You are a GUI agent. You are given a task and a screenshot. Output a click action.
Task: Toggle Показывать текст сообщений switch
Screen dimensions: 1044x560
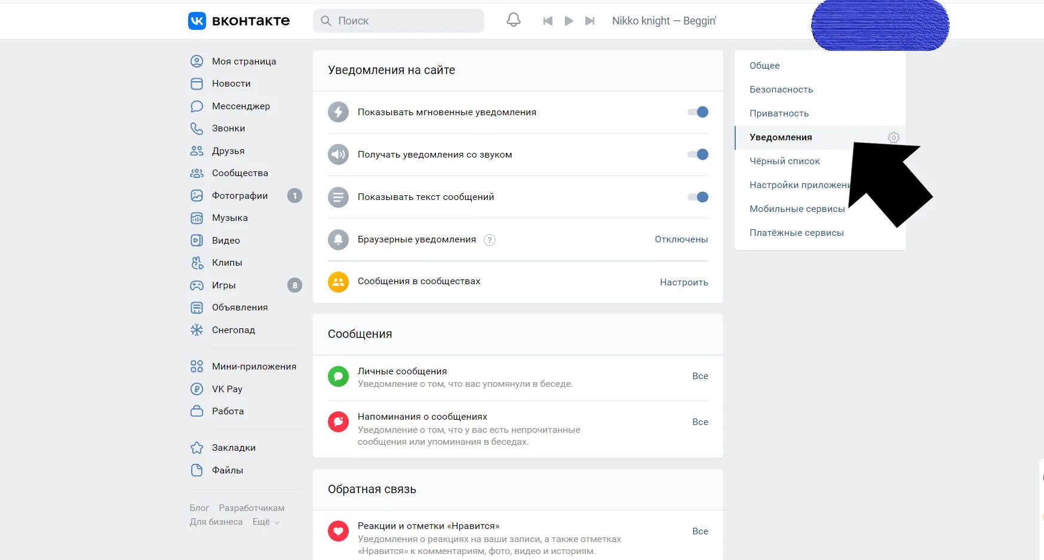(698, 197)
